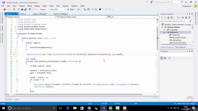Open the Tools menu
This screenshot has width=198, height=111.
(52, 6)
